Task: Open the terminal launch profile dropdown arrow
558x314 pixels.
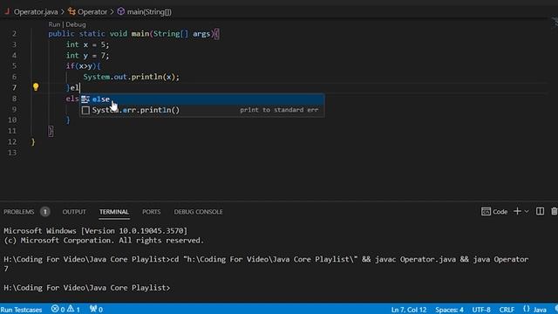Action: point(527,211)
